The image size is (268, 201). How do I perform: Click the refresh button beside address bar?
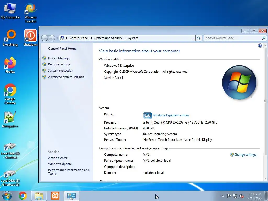click(x=199, y=38)
